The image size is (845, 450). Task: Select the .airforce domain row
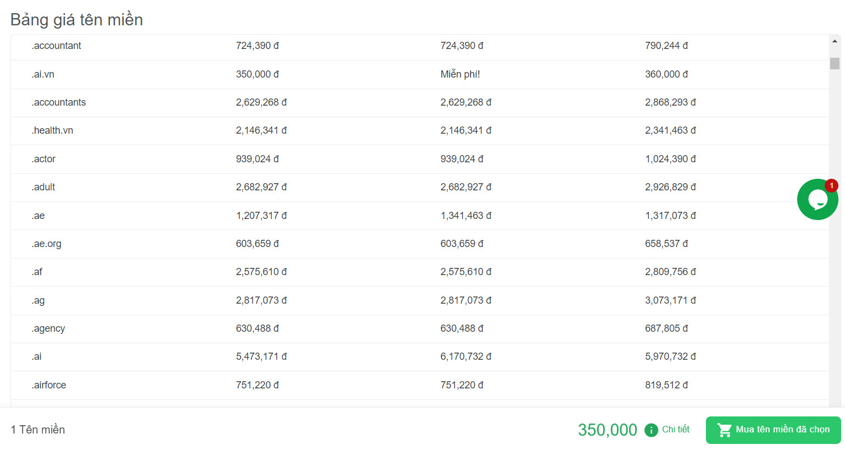point(420,385)
